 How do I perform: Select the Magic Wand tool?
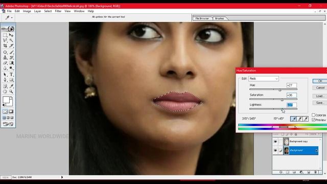[11, 40]
